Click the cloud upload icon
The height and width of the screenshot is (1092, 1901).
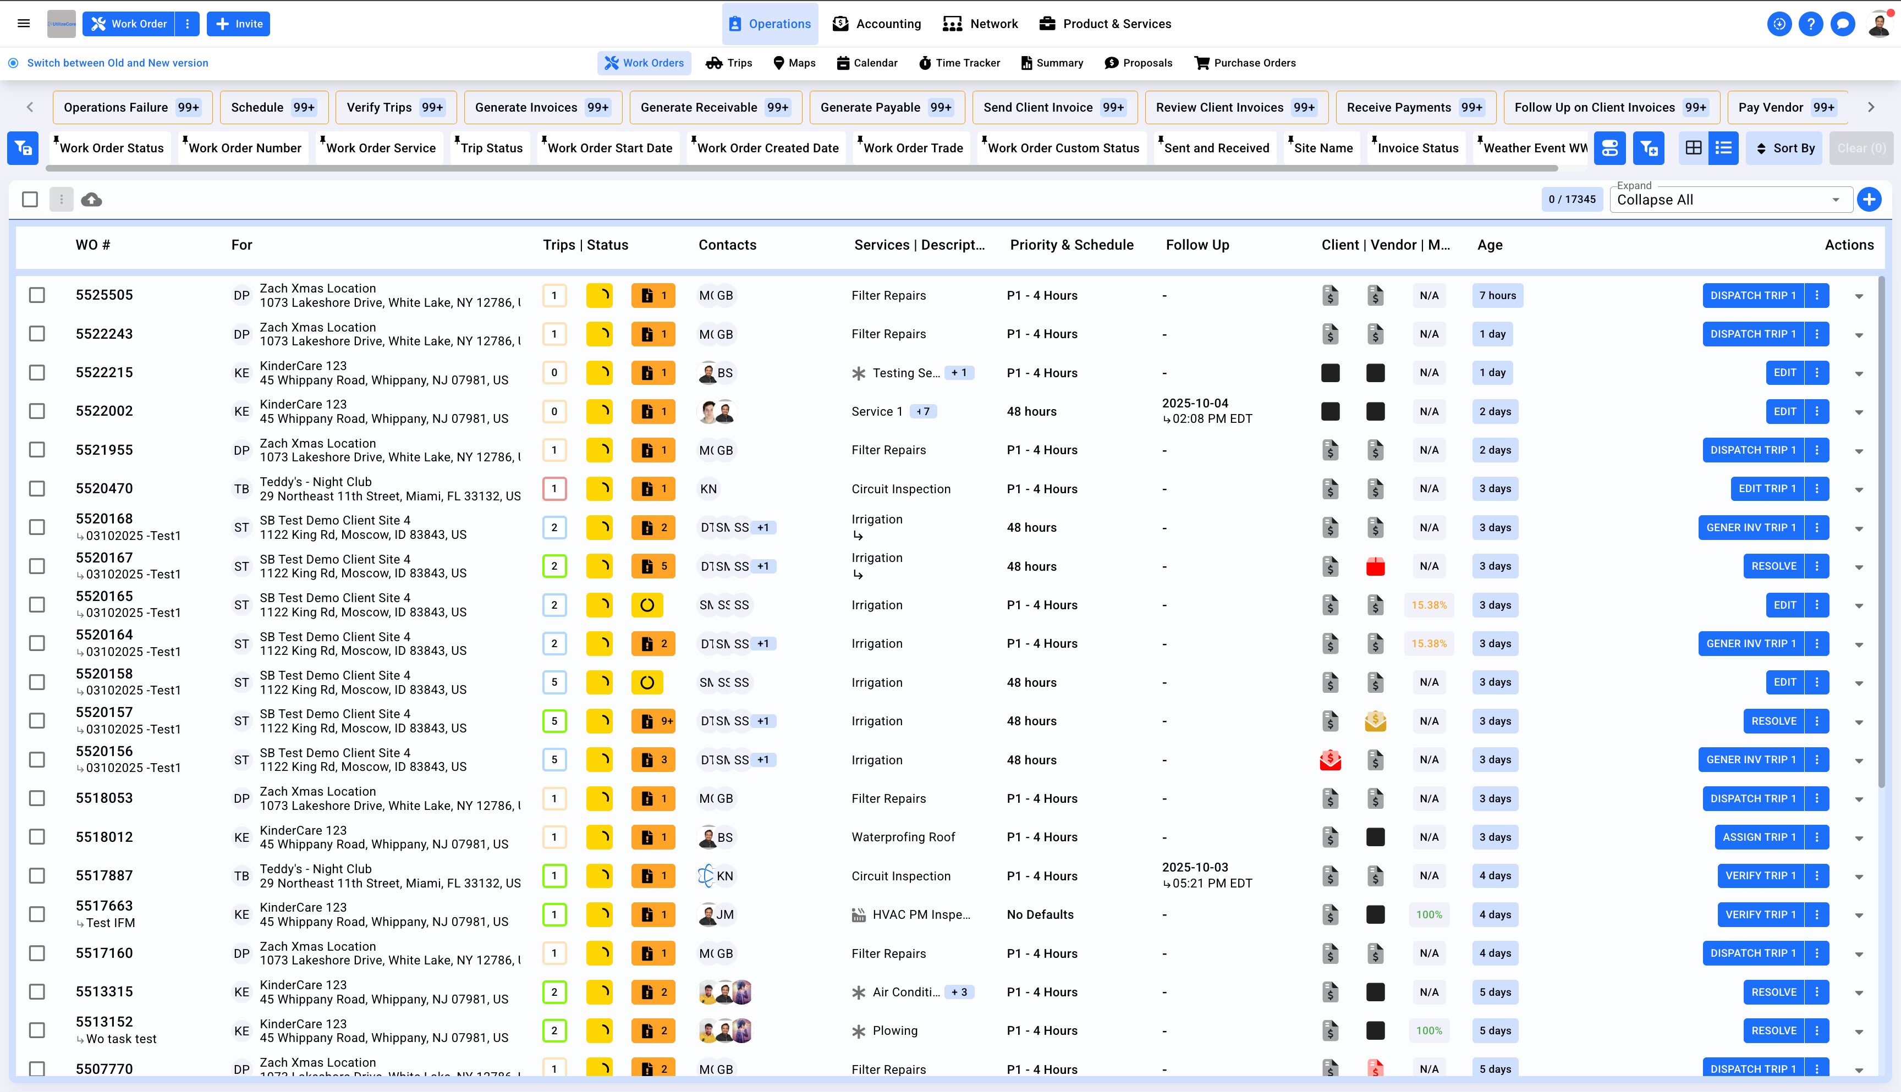coord(91,200)
